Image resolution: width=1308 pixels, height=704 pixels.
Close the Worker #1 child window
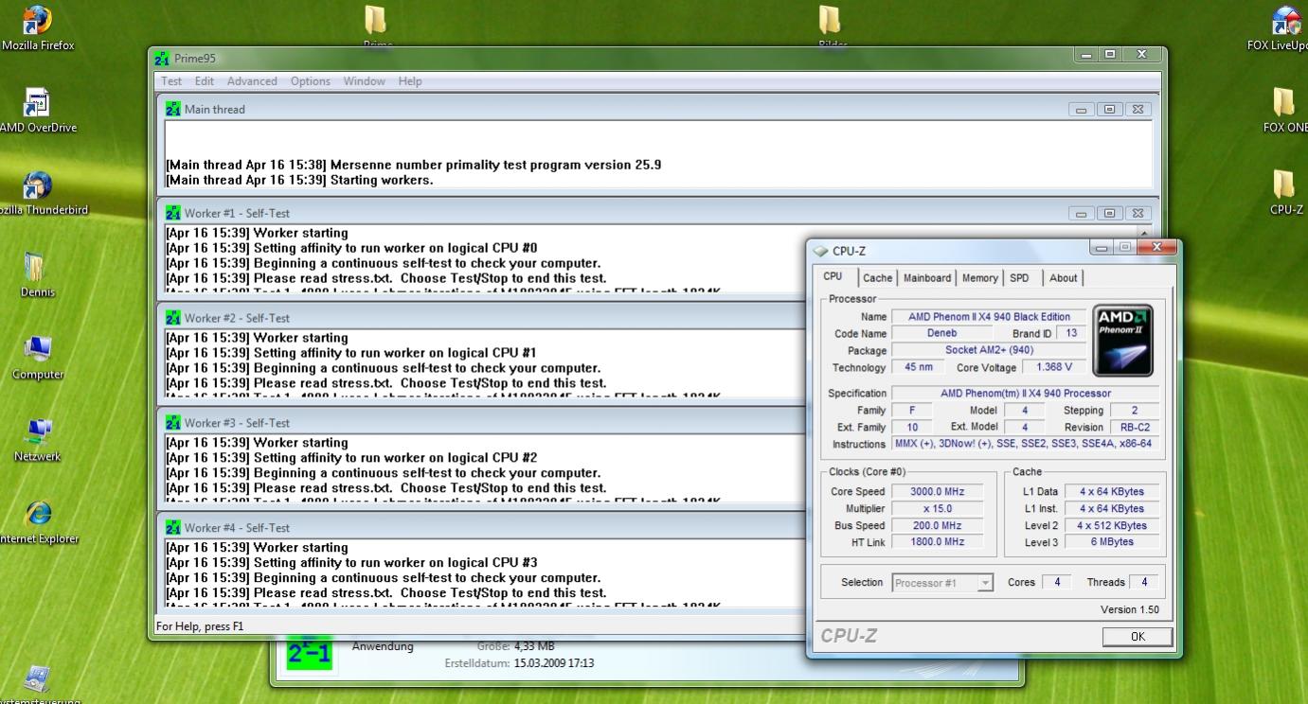(x=1138, y=214)
